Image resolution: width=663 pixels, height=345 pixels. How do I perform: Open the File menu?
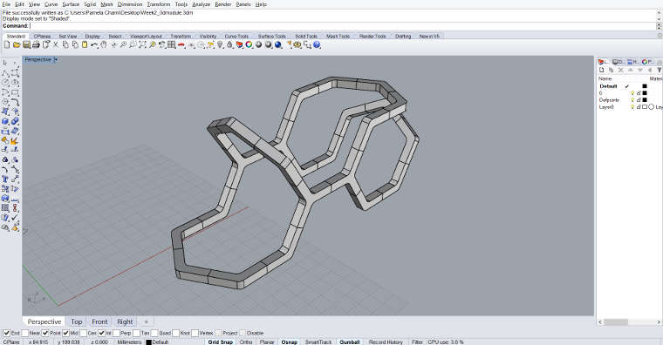click(6, 4)
